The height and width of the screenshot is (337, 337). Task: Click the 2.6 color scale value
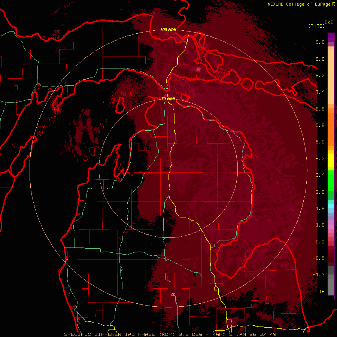(320, 192)
